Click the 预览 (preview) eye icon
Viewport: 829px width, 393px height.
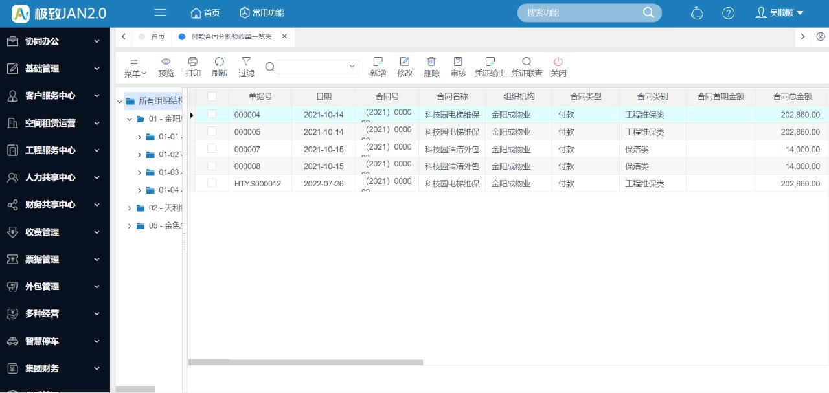click(166, 62)
